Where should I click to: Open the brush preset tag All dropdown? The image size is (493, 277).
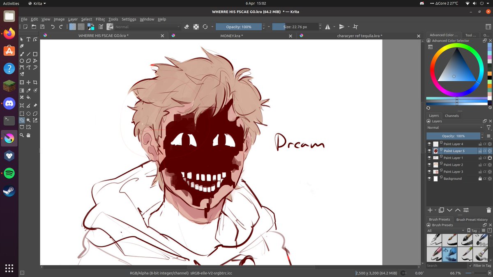[446, 231]
